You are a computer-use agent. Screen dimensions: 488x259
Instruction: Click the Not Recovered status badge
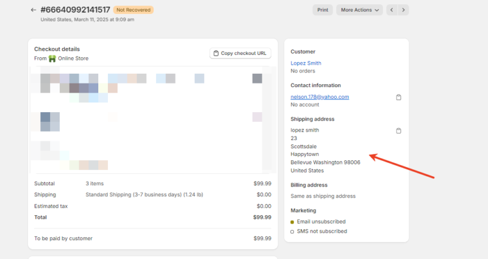coord(134,10)
